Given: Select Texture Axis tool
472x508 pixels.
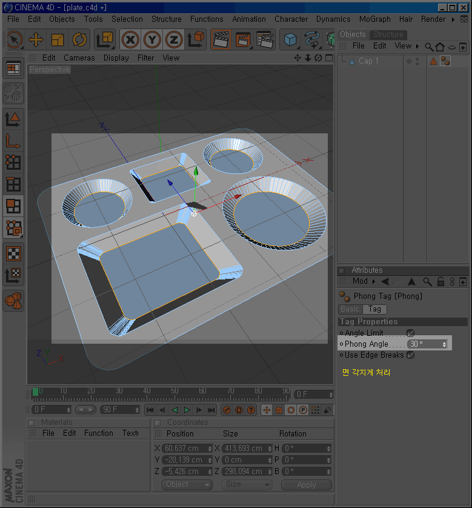Looking at the screenshot, I should click(x=13, y=275).
